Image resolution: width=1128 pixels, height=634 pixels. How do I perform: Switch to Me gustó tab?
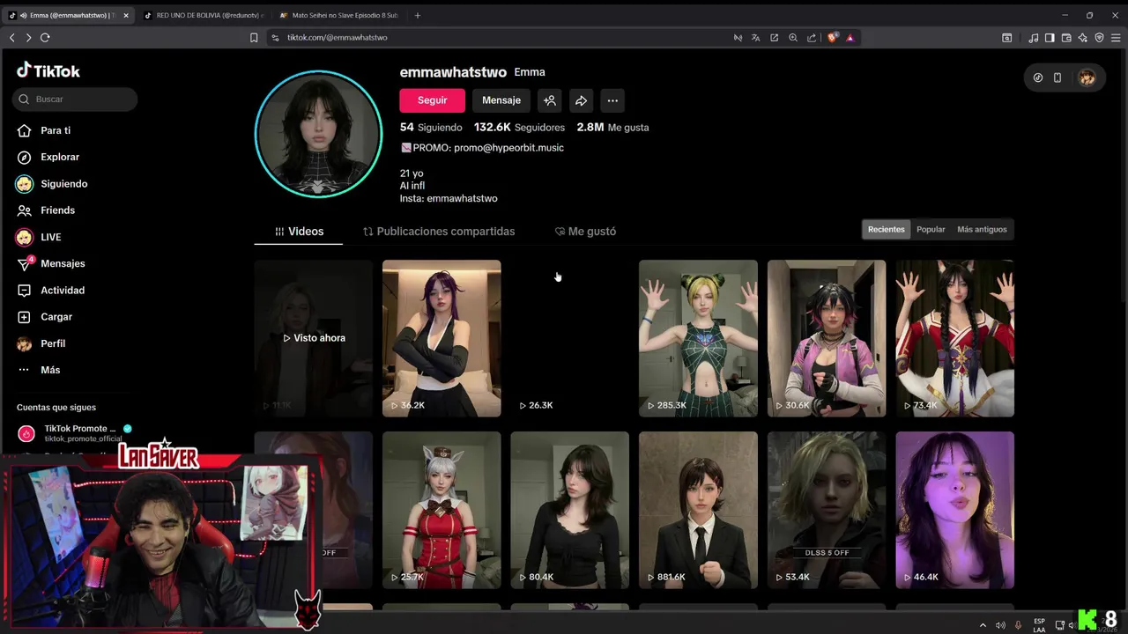(585, 232)
